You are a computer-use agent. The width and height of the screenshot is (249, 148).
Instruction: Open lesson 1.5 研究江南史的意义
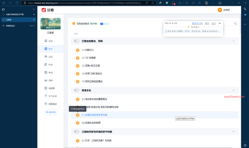coord(92,81)
